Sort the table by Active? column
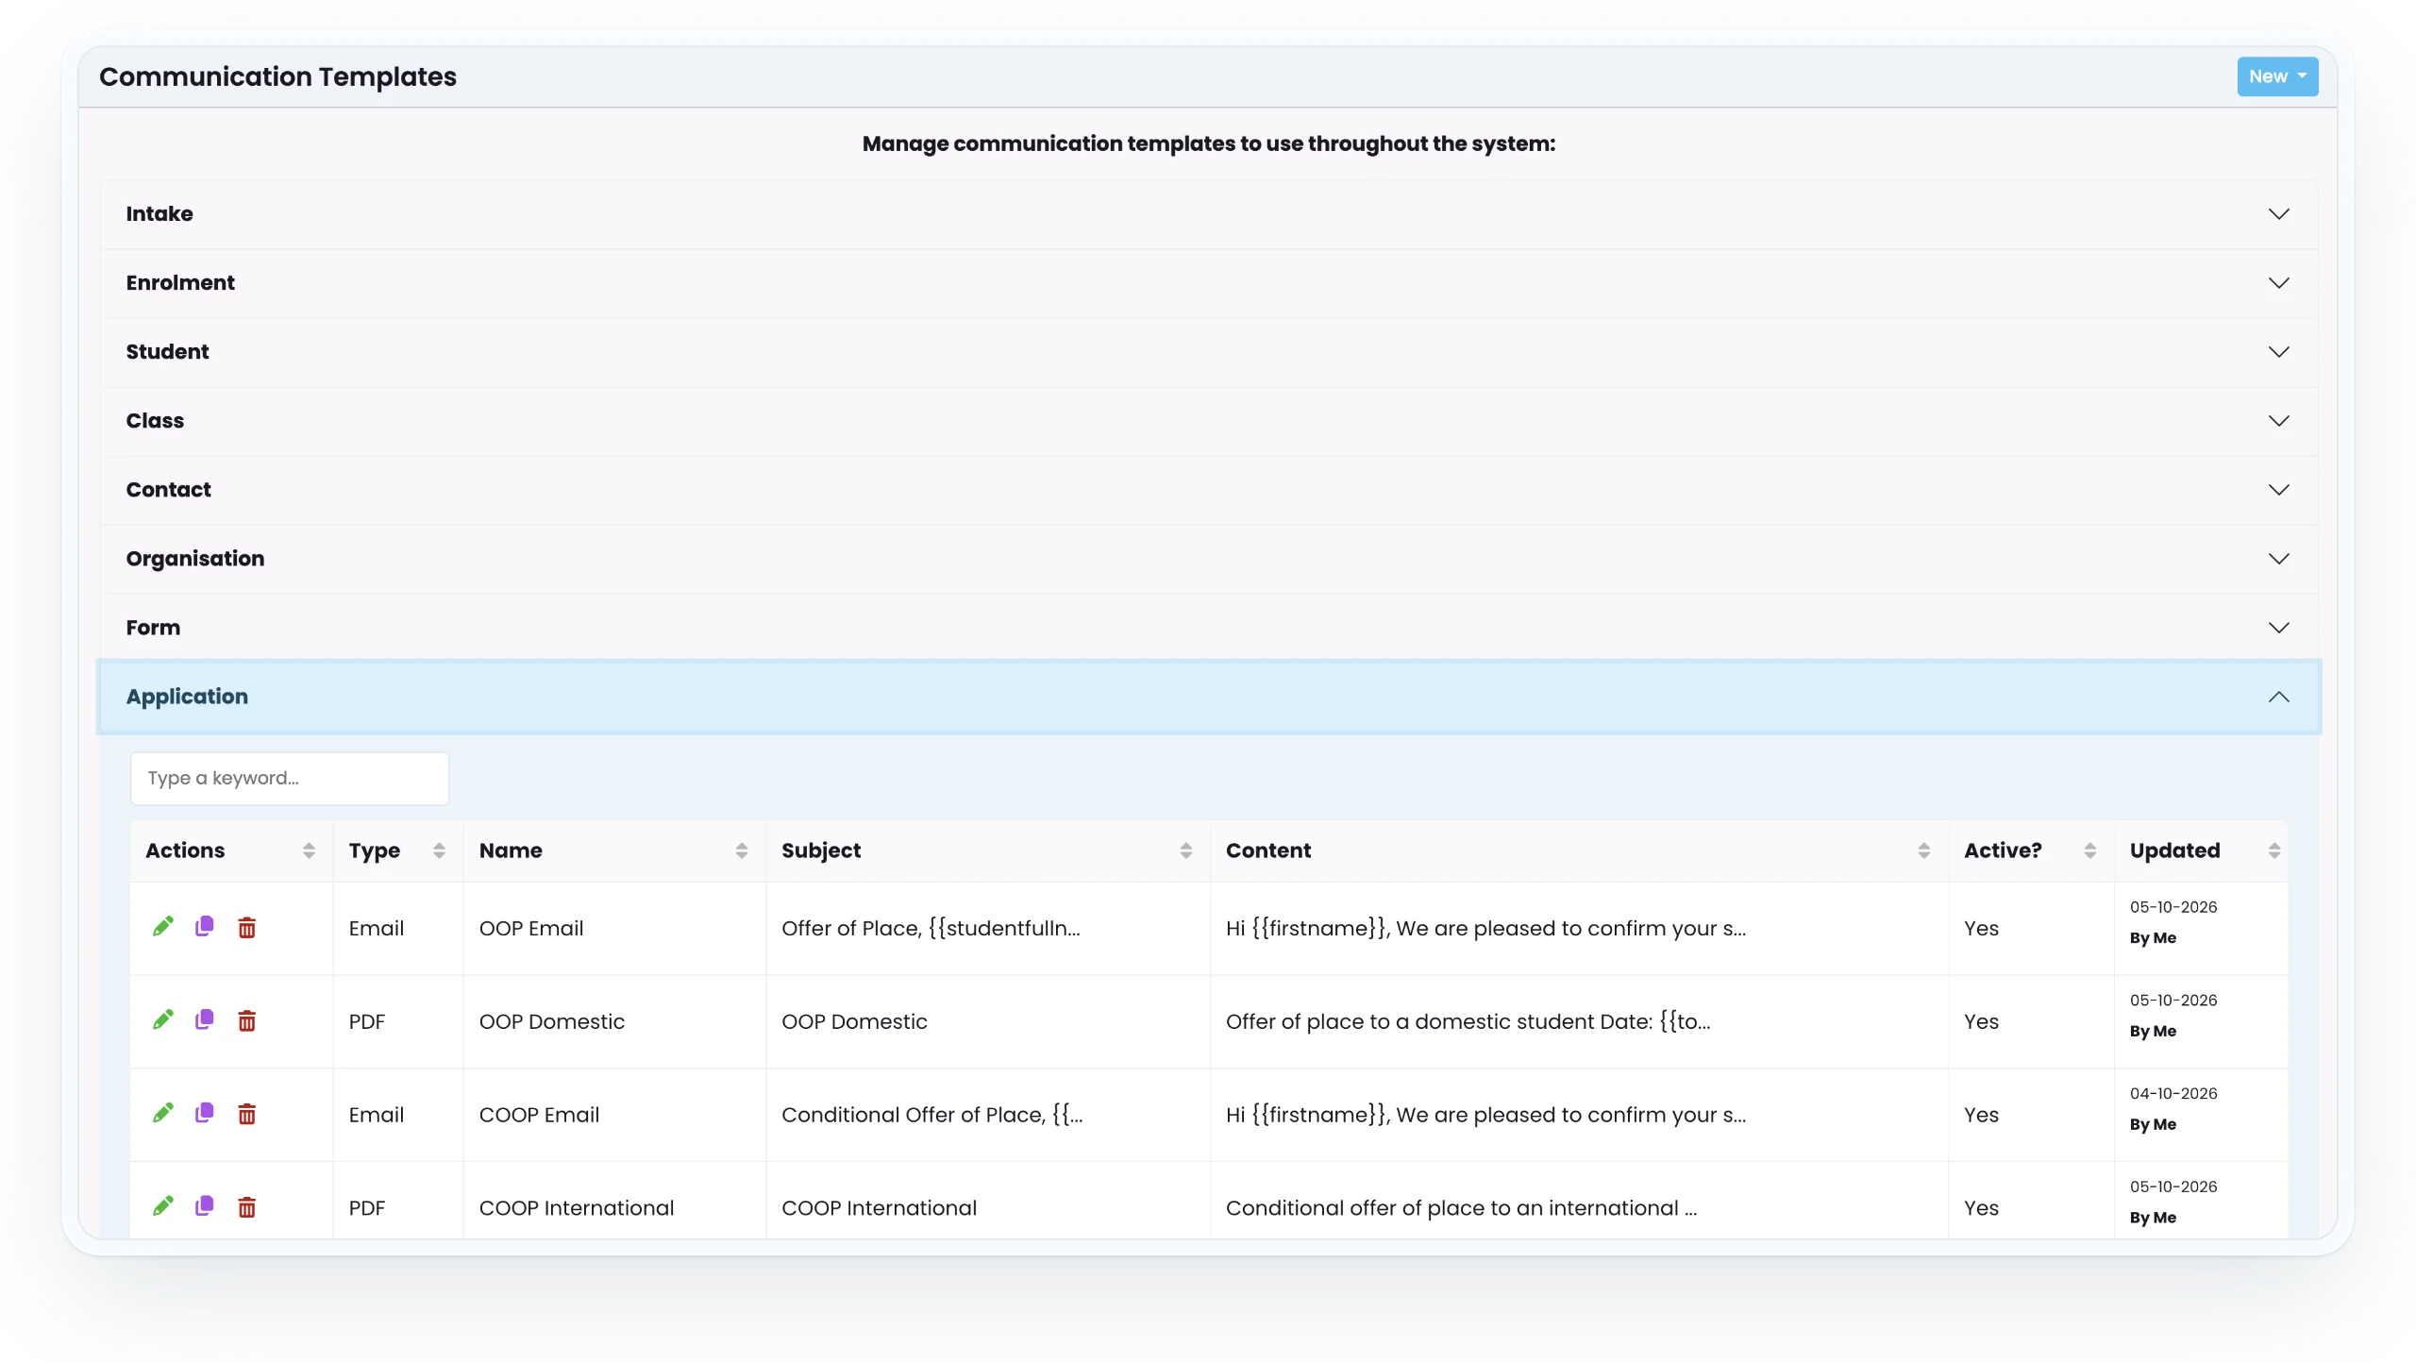The image size is (2416, 1363). click(x=2090, y=850)
